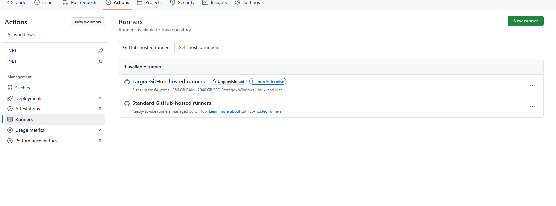The image size is (556, 206).
Task: Click the Caches database icon
Action: 10,88
